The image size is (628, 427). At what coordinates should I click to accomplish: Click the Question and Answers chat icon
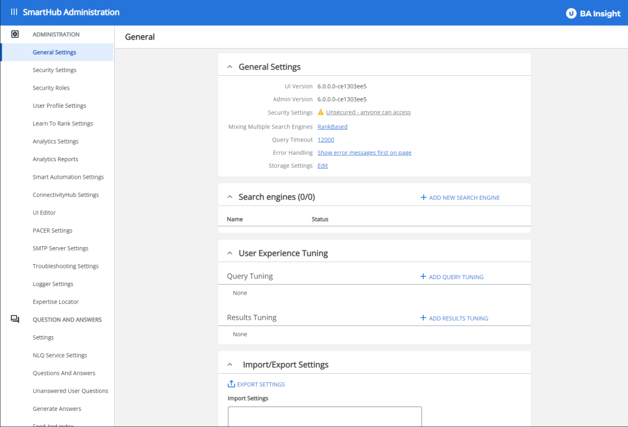[15, 319]
